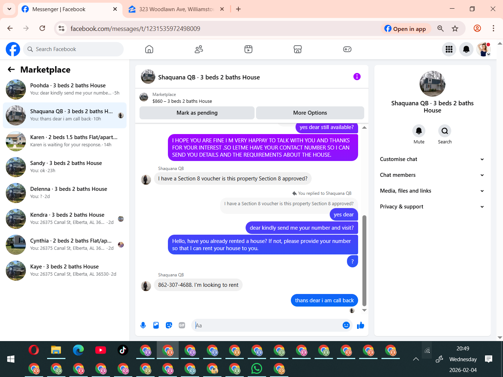503x377 pixels.
Task: Open browser zoom magnifier icon
Action: (440, 28)
